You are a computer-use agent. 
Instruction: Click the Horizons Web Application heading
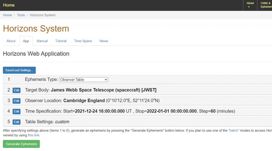[x=36, y=54]
